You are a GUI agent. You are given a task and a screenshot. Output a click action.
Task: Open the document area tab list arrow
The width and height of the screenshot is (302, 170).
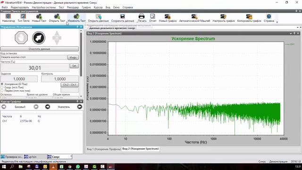point(298,27)
